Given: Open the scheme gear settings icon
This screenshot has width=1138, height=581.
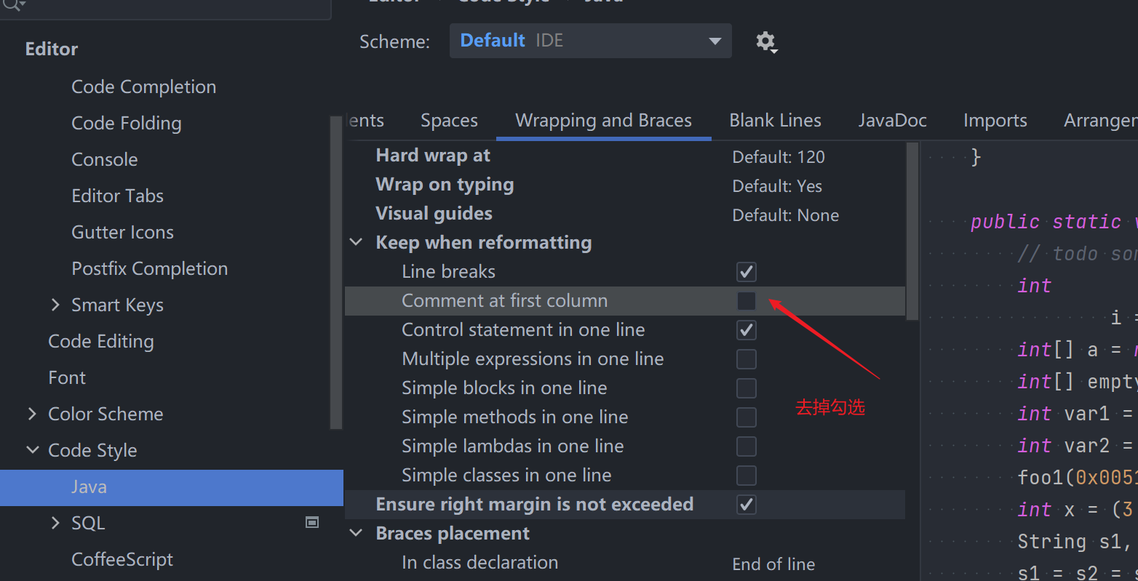Looking at the screenshot, I should (x=765, y=41).
